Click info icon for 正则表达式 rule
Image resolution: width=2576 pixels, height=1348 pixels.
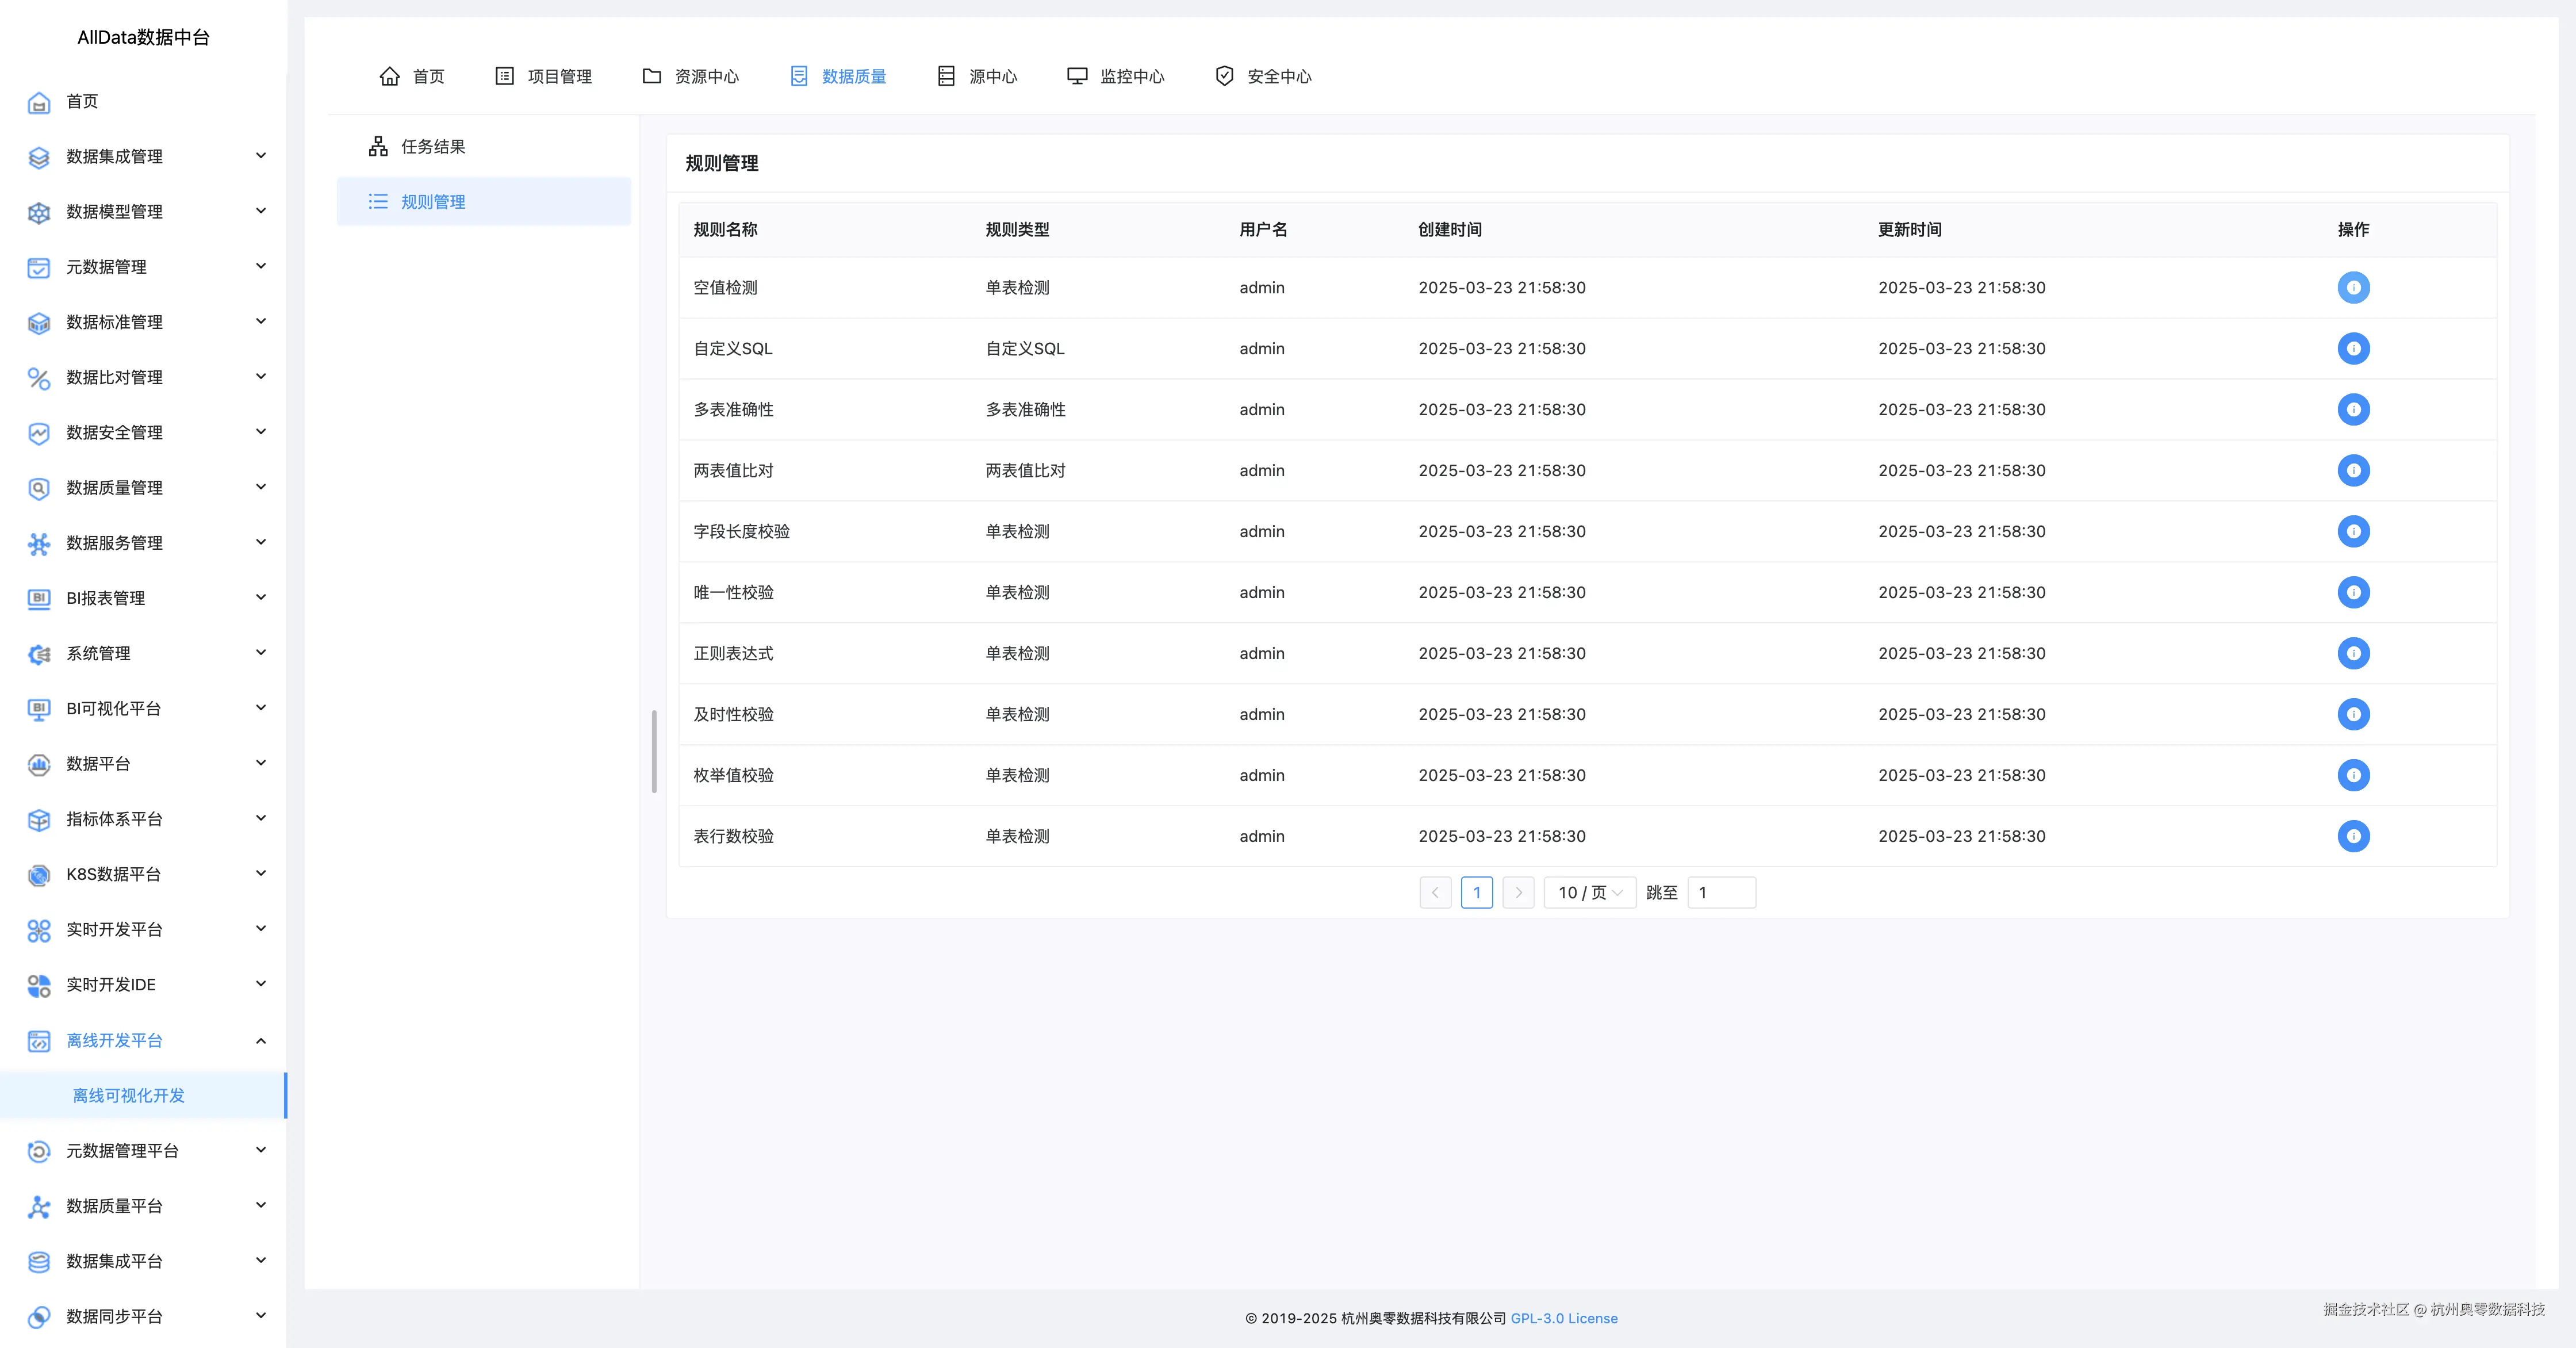[2353, 653]
